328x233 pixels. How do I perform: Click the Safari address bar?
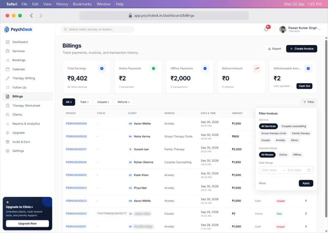point(164,16)
